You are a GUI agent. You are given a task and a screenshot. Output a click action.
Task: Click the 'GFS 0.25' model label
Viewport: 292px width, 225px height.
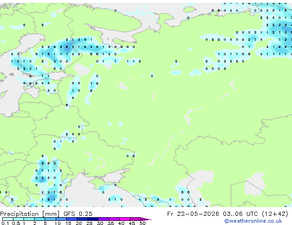coord(78,214)
